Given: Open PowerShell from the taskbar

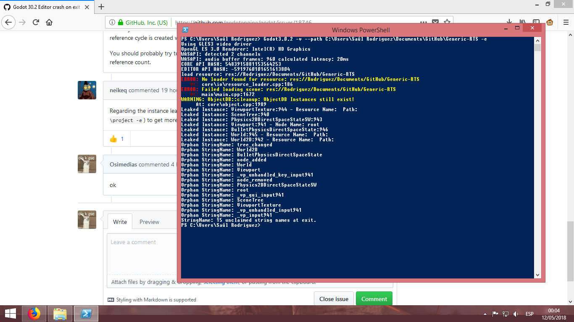Looking at the screenshot, I should (x=86, y=313).
